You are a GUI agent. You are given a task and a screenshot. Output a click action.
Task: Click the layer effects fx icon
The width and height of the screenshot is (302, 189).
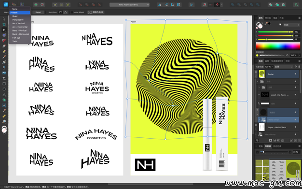click(279, 140)
